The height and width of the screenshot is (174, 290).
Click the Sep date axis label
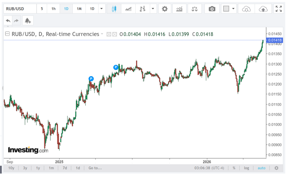tap(10, 162)
